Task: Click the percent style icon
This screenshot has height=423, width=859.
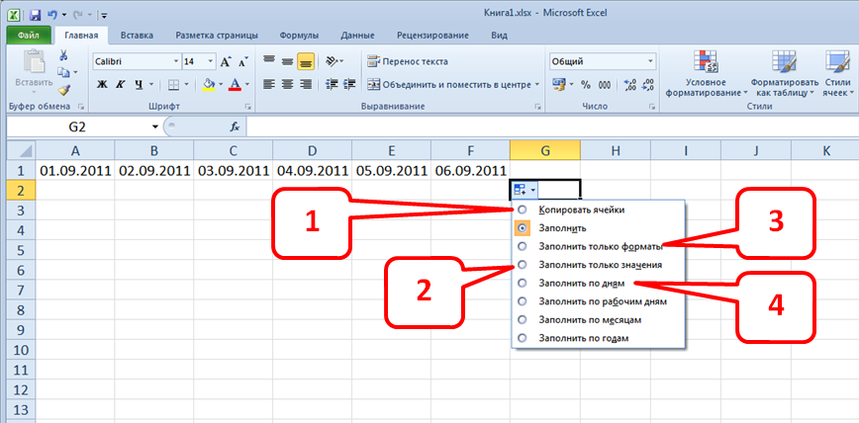Action: click(585, 85)
